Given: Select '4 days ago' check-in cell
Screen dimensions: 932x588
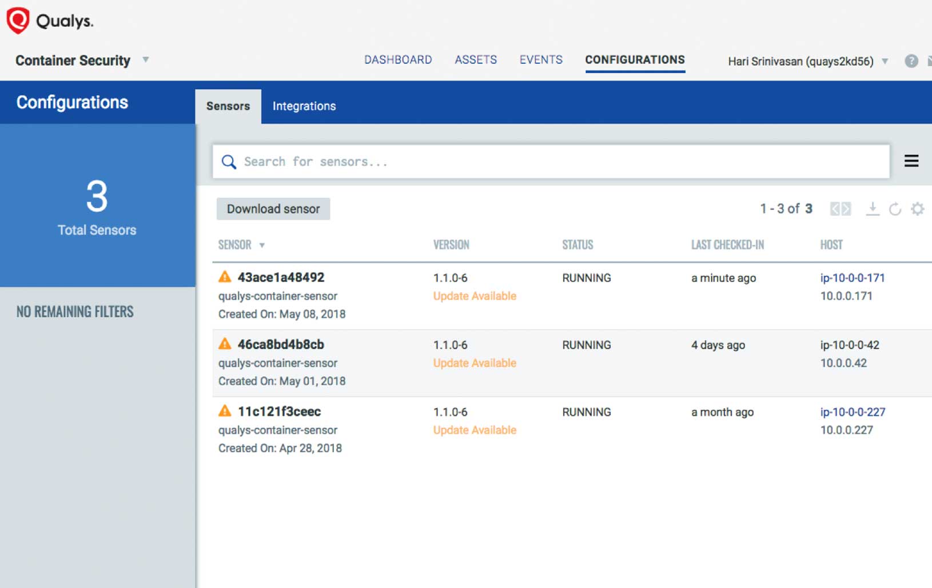Looking at the screenshot, I should [718, 345].
